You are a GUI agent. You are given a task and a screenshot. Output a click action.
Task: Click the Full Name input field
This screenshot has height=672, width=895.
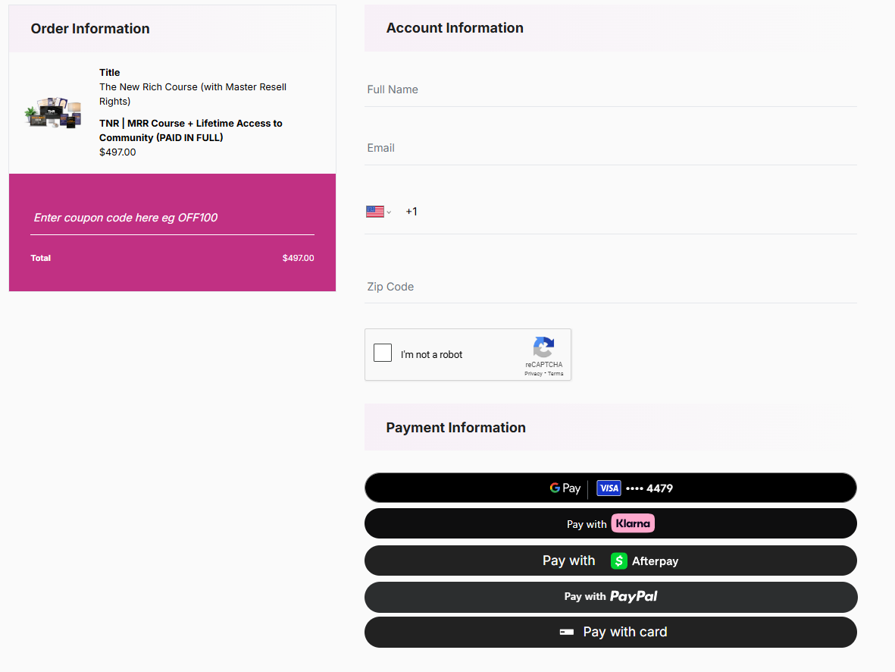[610, 89]
